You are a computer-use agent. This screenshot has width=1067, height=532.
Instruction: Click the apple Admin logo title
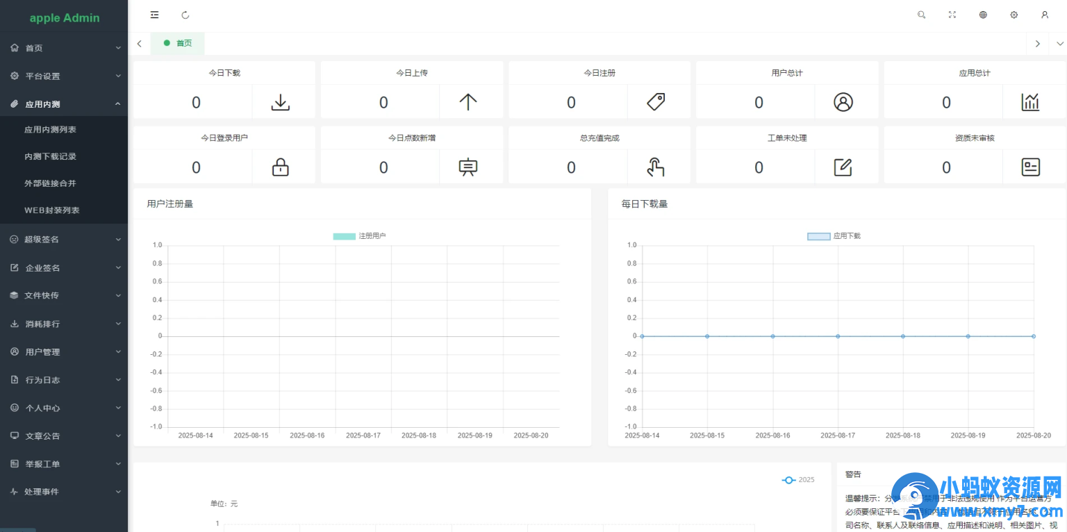click(65, 18)
